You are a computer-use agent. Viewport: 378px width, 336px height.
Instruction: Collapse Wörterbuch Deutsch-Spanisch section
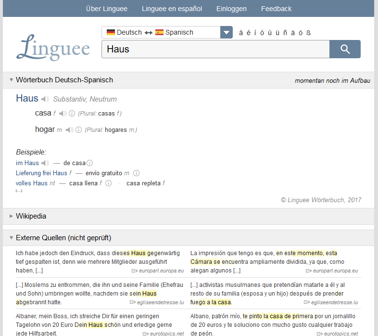point(11,80)
